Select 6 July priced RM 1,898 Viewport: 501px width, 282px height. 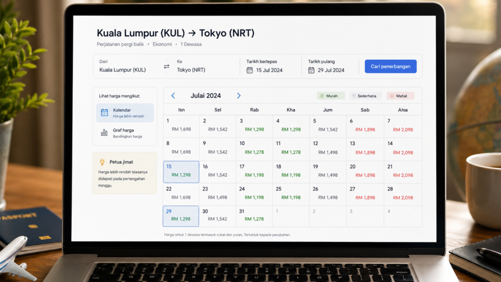[x=365, y=127]
